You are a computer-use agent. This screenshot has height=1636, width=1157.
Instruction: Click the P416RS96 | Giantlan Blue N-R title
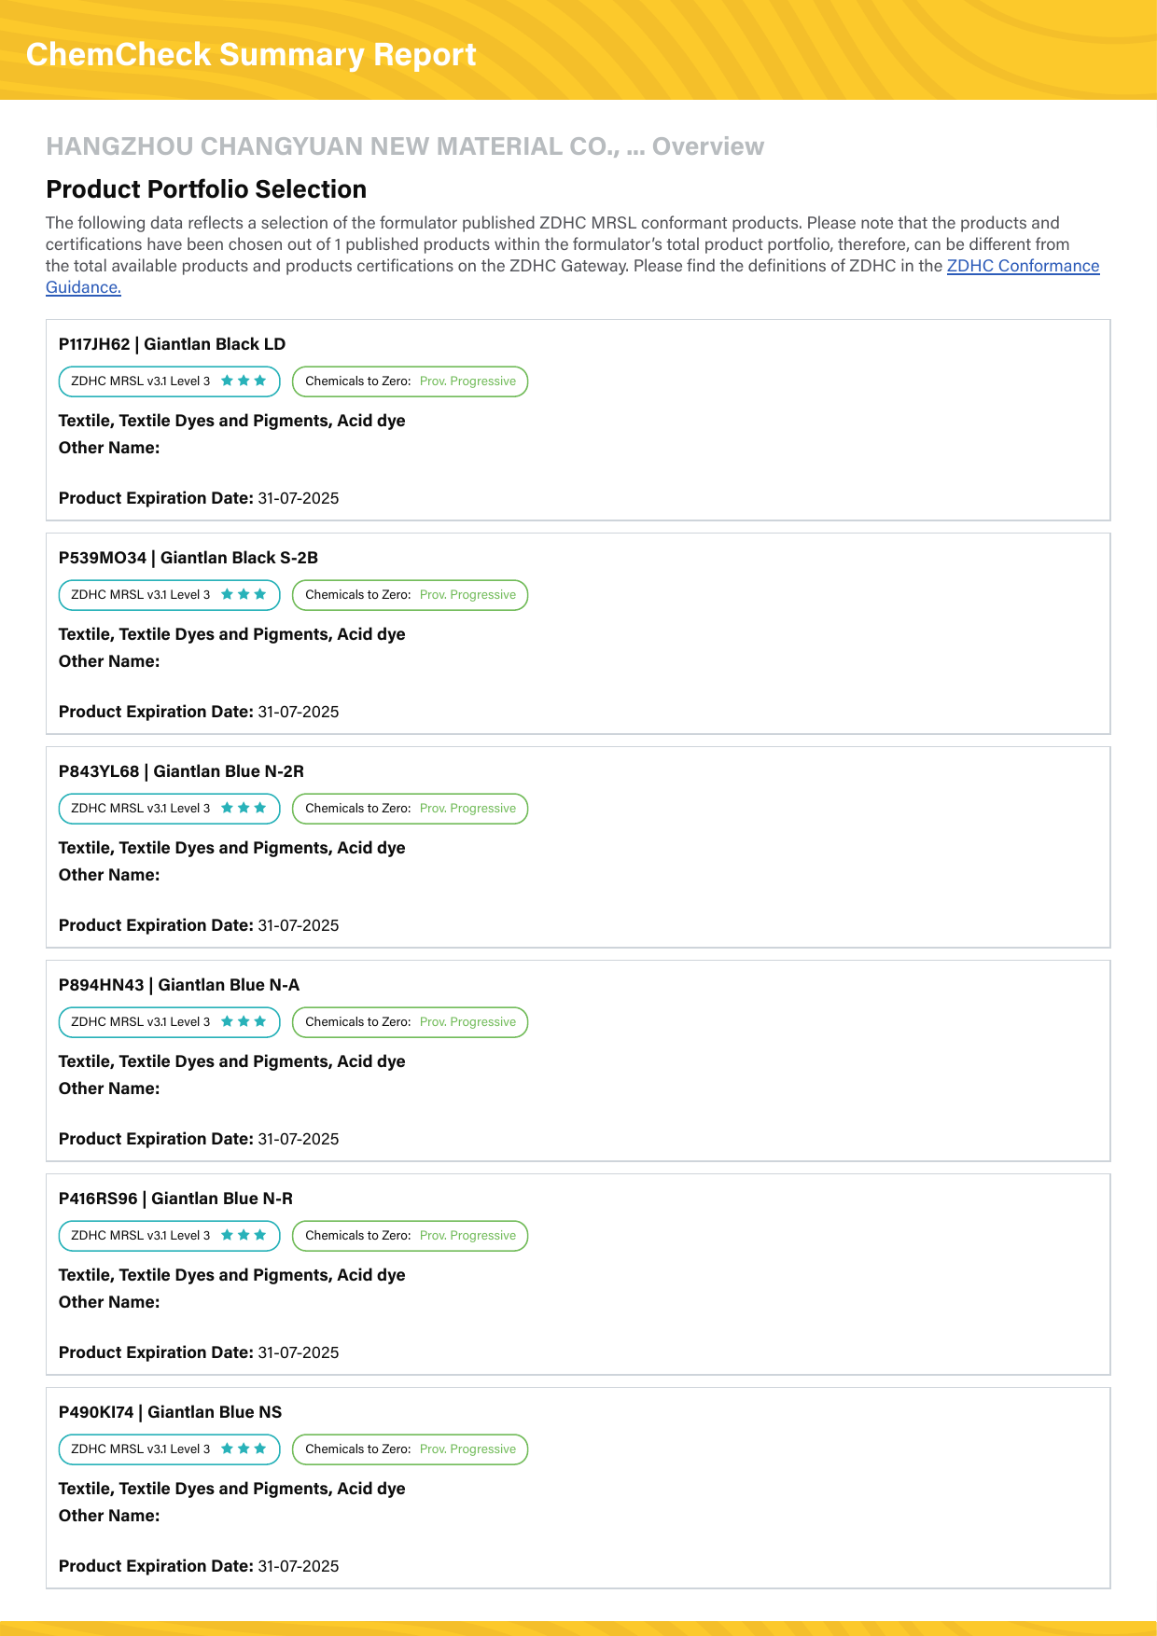175,1199
